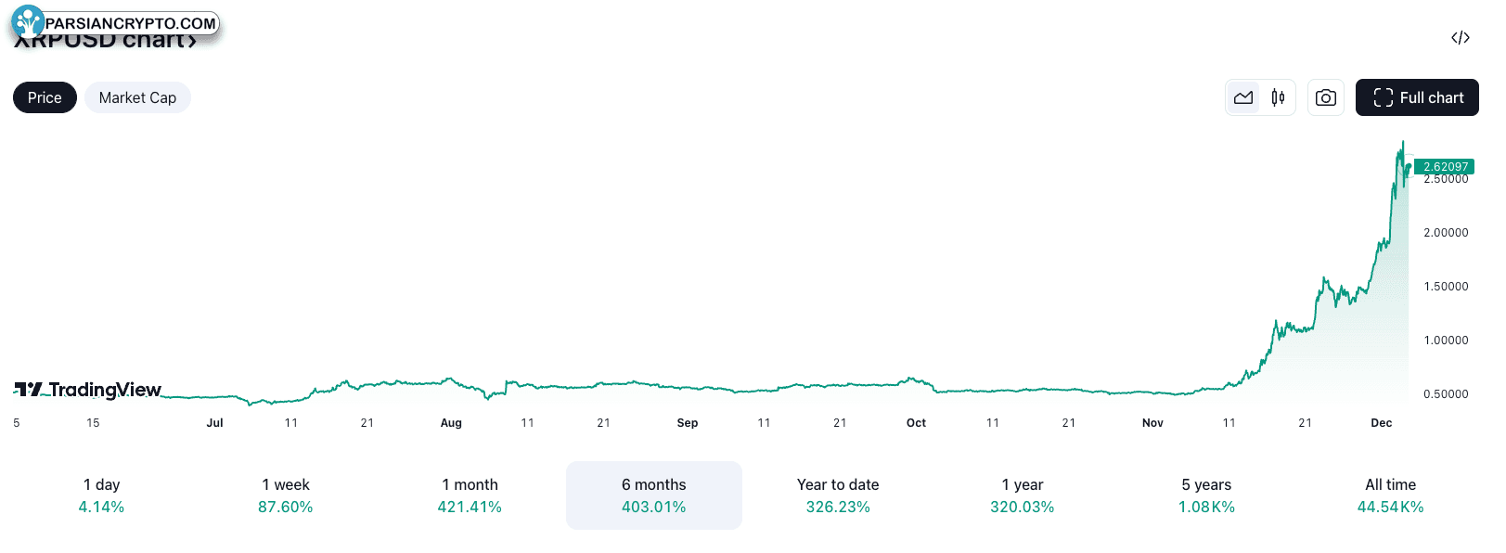The width and height of the screenshot is (1506, 553).
Task: Switch to candlestick chart view
Action: pyautogui.click(x=1278, y=97)
